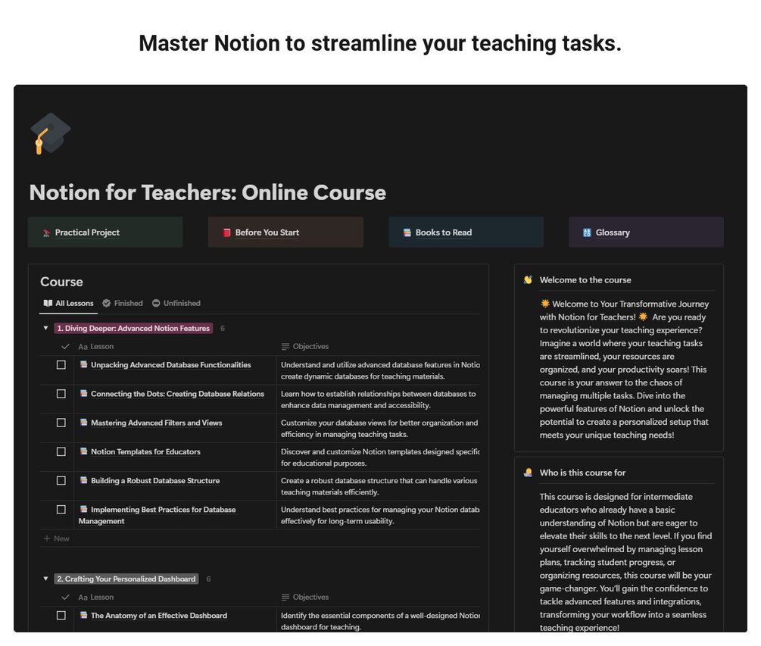Click the books icon for Unpacking Advanced Database Functionalities

83,364
